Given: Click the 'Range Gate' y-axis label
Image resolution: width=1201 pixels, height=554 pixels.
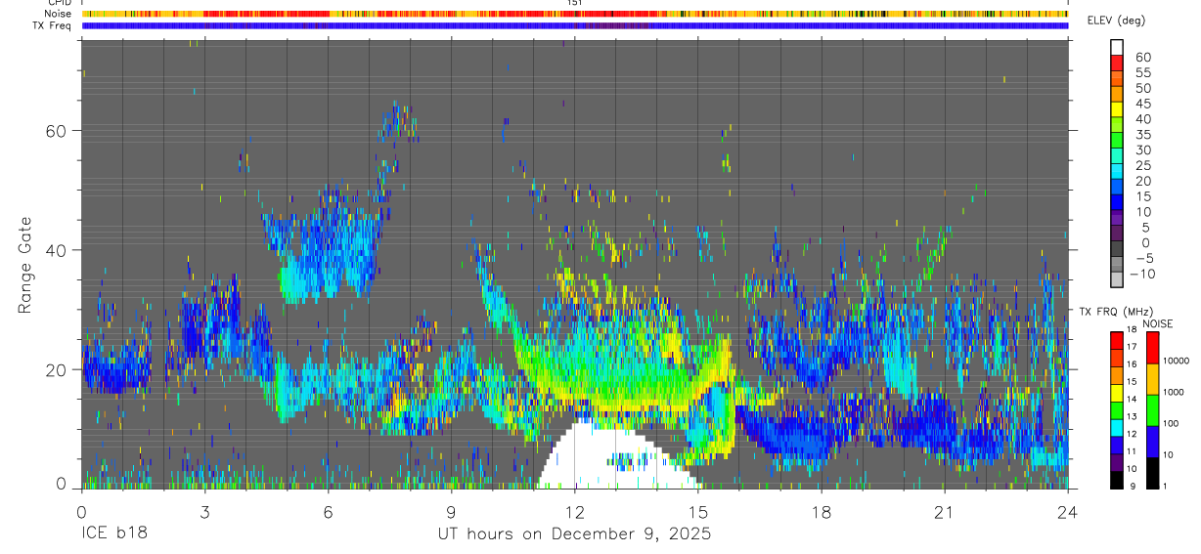Looking at the screenshot, I should 24,264.
